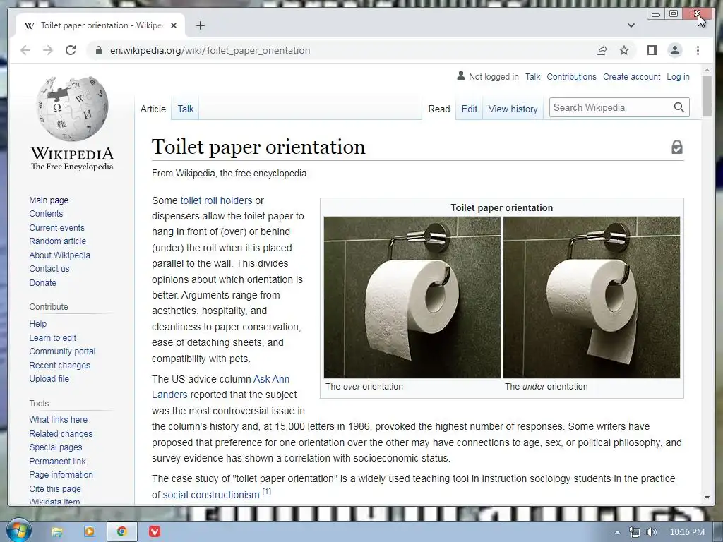Follow the social constructionism link
The width and height of the screenshot is (723, 542).
212,495
